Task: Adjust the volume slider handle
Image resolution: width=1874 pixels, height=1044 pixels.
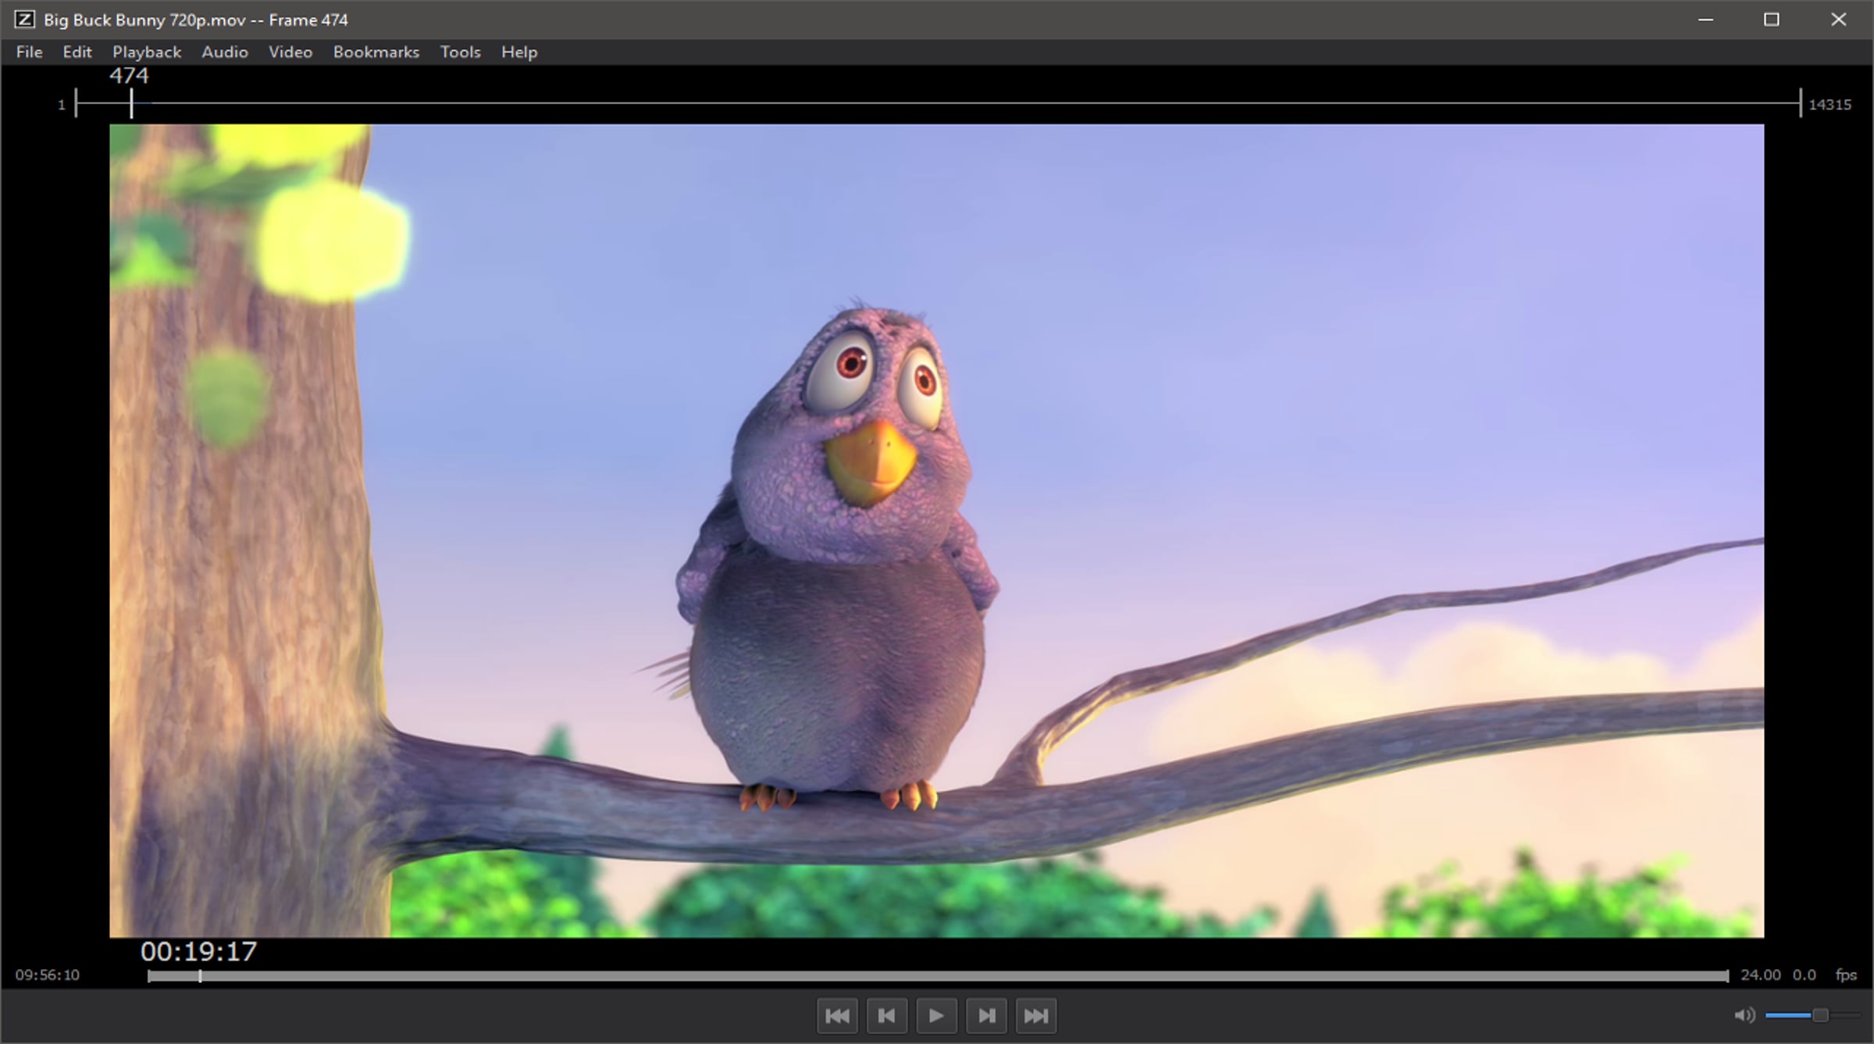Action: [1820, 1015]
